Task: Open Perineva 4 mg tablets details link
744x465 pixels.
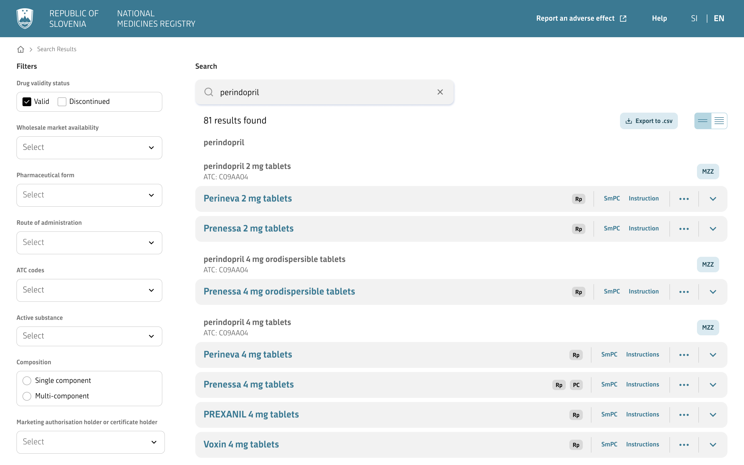Action: click(248, 355)
